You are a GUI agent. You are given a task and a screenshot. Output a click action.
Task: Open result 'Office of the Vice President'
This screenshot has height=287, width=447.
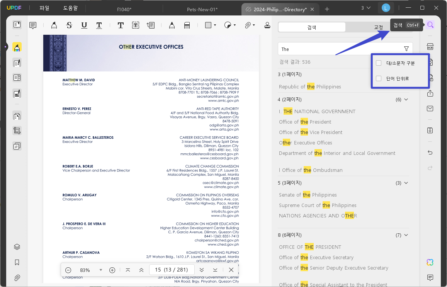coord(311,132)
